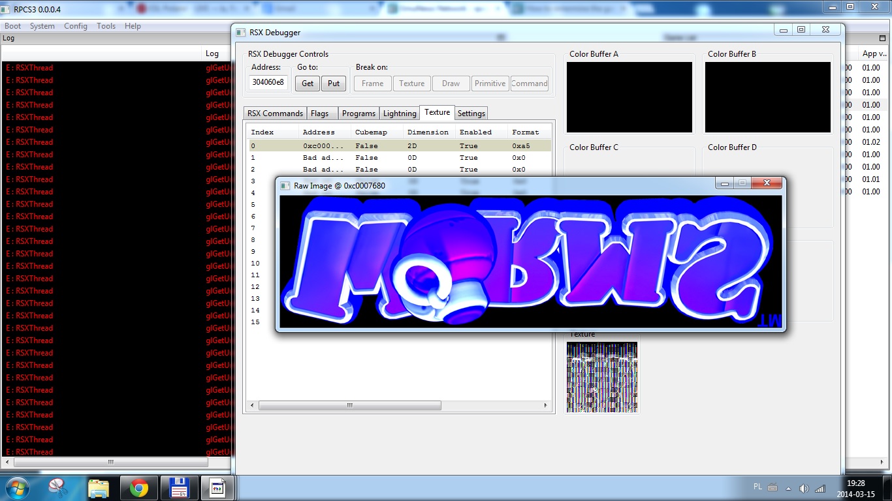The image size is (892, 501).
Task: Open the Help menu
Action: pyautogui.click(x=133, y=26)
